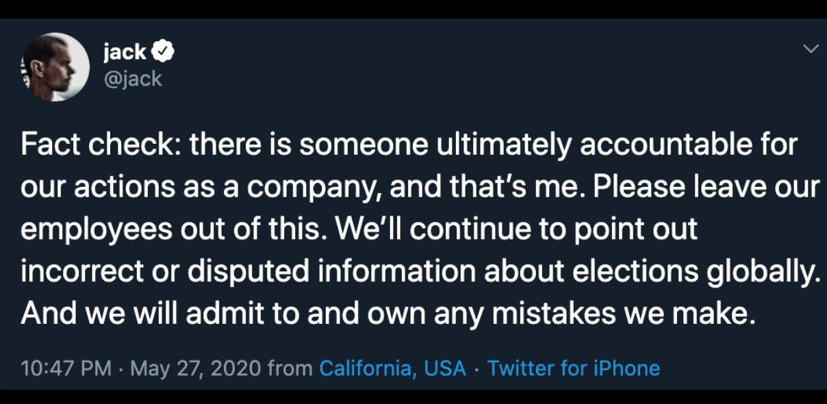Click the display name "jack"

[x=125, y=51]
